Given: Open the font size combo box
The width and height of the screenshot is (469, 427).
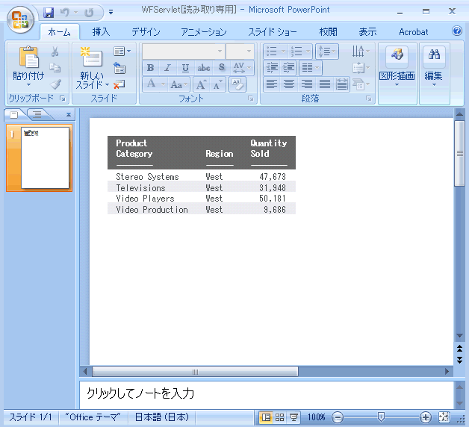Looking at the screenshot, I should [x=240, y=51].
